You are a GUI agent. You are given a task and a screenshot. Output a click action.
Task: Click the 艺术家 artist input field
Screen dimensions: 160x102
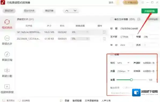126,37
